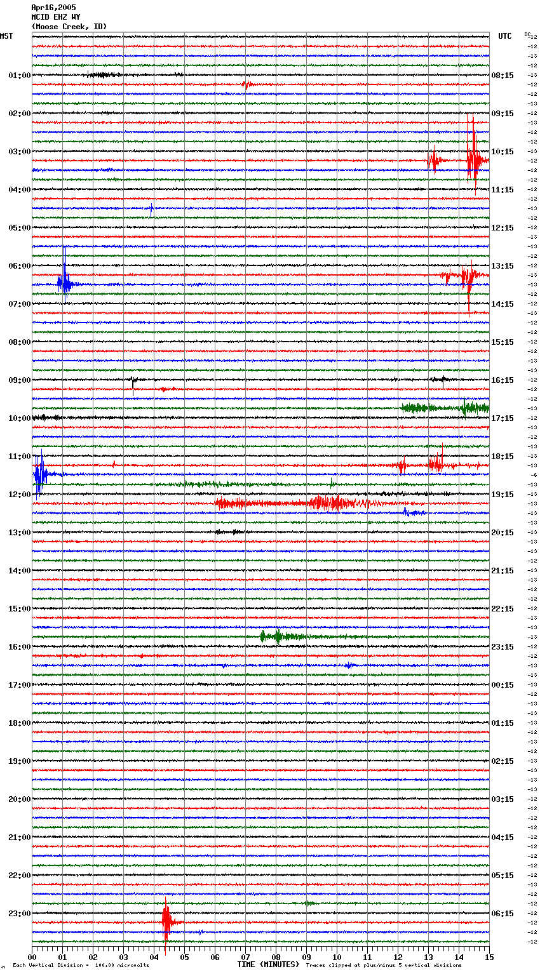Click the date header Apr16,2005
This screenshot has width=540, height=974.
(x=53, y=8)
